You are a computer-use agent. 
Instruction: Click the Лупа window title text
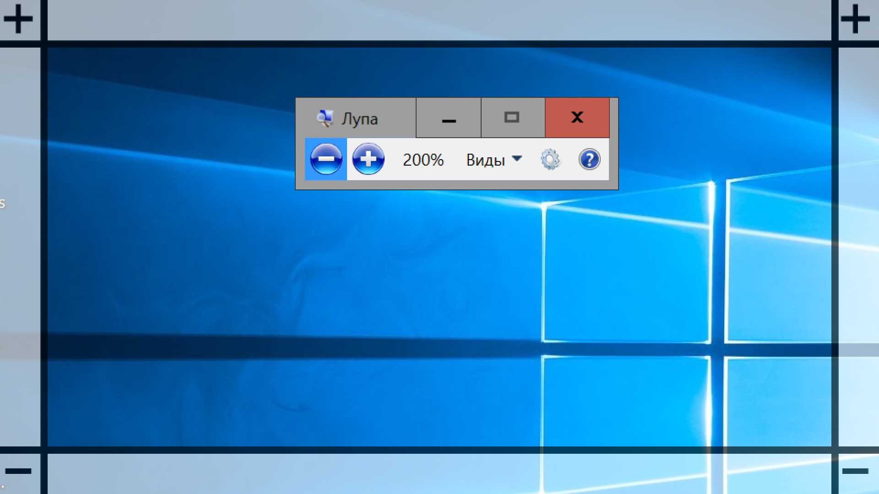point(359,119)
